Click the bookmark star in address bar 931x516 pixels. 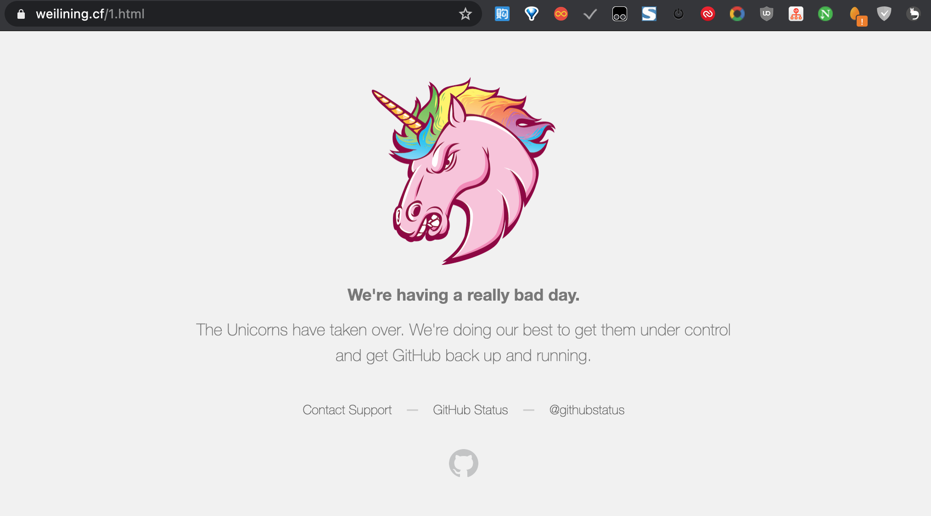pyautogui.click(x=465, y=14)
